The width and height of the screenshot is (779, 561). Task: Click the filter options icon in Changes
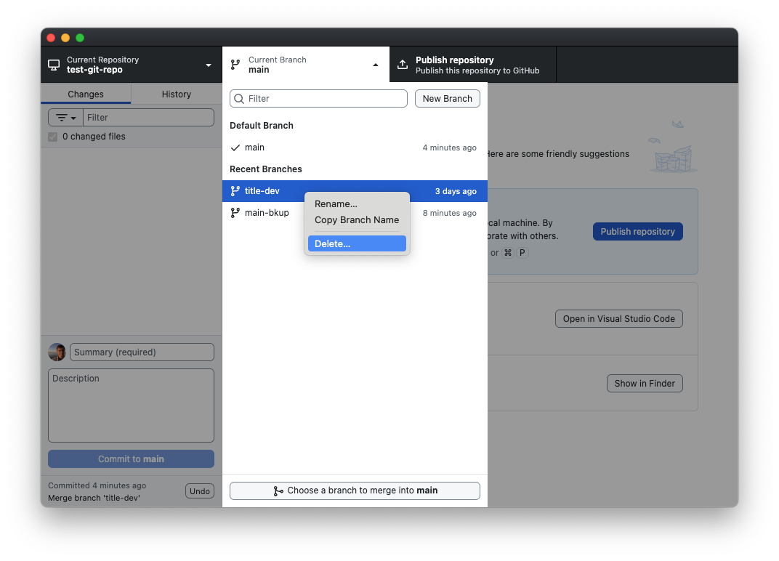point(62,118)
